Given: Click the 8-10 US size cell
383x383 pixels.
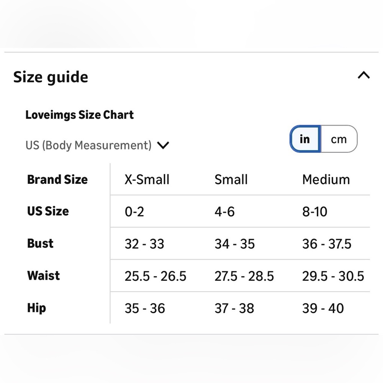Looking at the screenshot, I should point(314,212).
